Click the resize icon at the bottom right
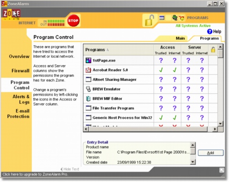The image size is (229, 182). click(222, 170)
